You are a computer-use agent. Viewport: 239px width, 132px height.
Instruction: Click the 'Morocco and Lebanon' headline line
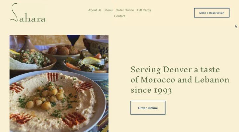[185, 80]
